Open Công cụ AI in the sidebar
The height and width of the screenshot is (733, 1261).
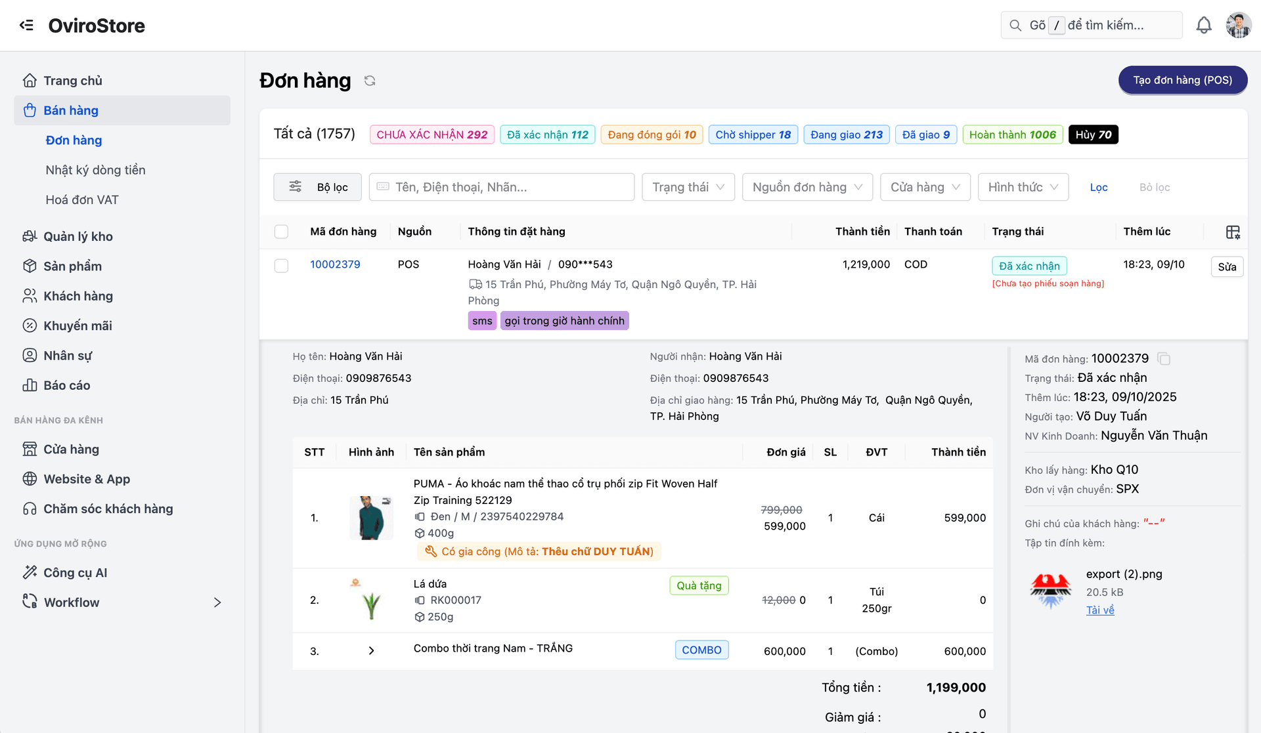tap(75, 572)
